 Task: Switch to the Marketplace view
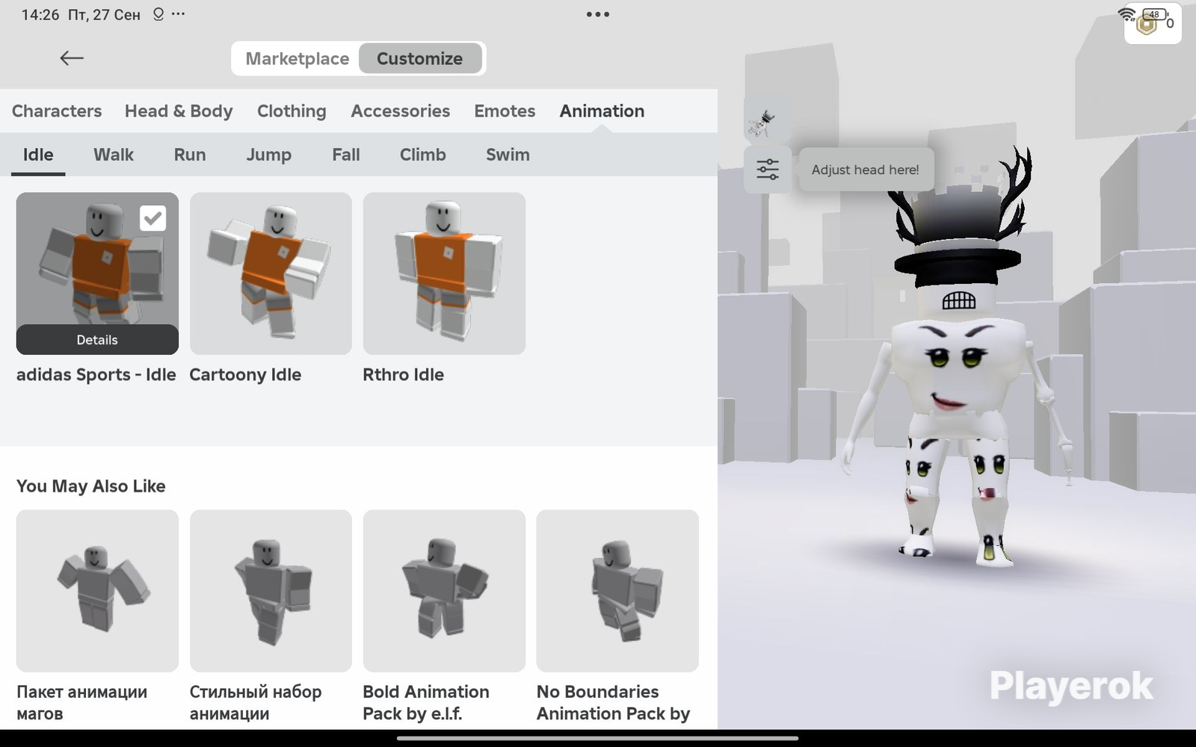(297, 58)
